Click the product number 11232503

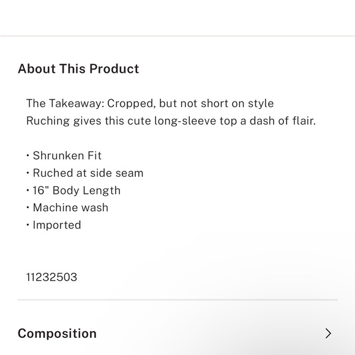(51, 277)
